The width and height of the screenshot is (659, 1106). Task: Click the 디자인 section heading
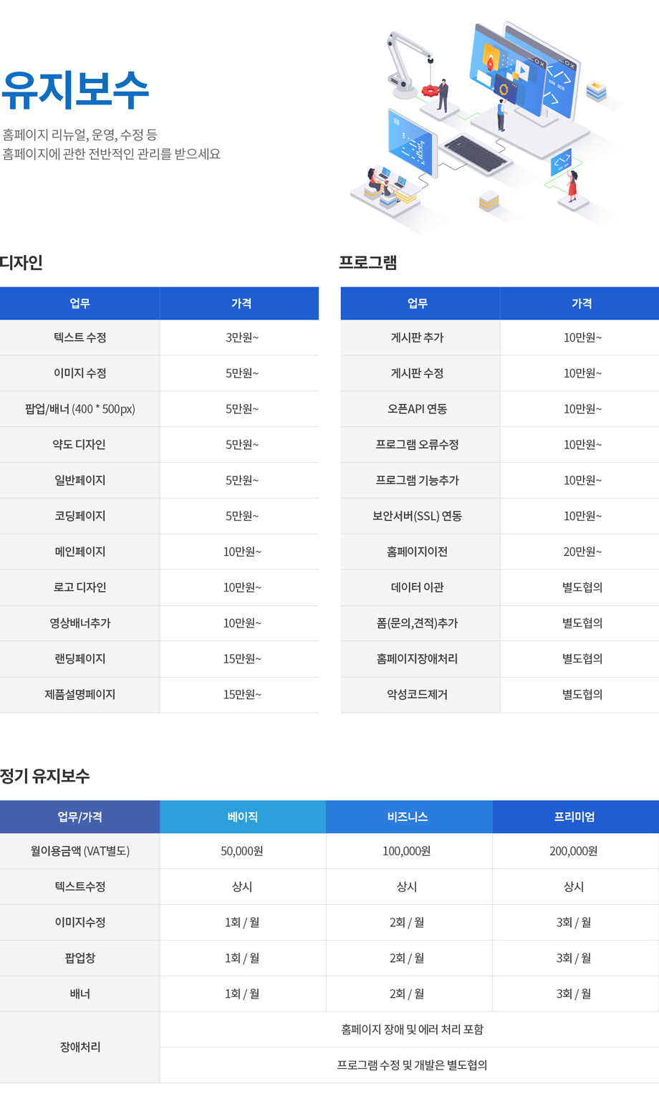21,263
